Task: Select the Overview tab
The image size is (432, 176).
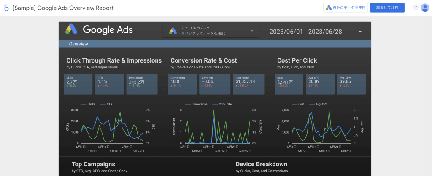Action: coord(78,44)
